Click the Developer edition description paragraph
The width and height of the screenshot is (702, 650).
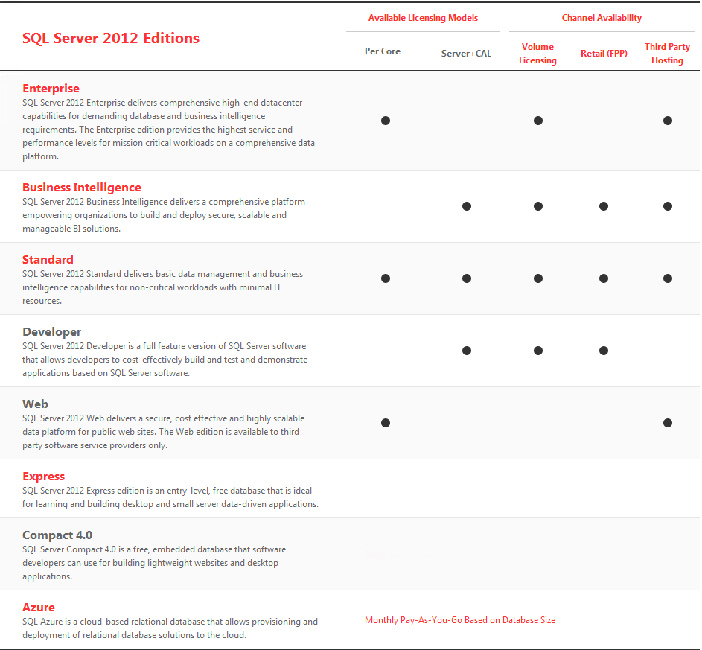[x=165, y=360]
